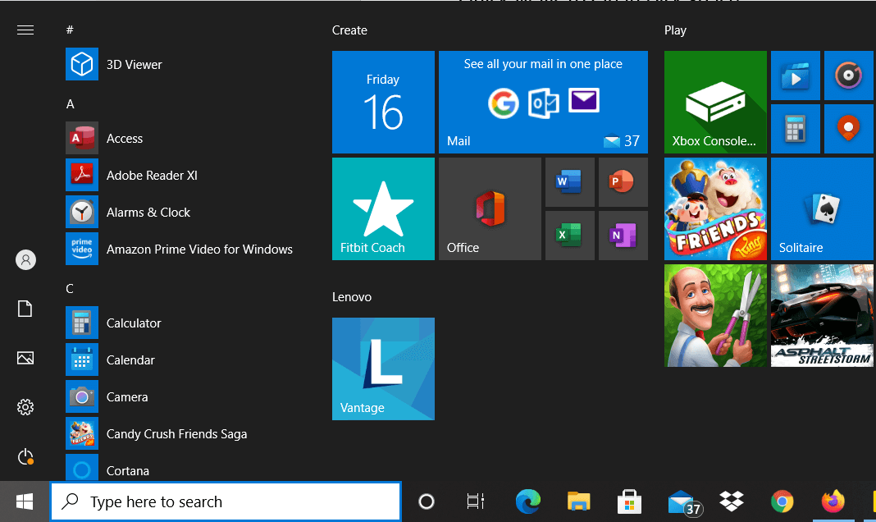The image size is (876, 522).
Task: Open Mail from the taskbar
Action: coord(684,501)
